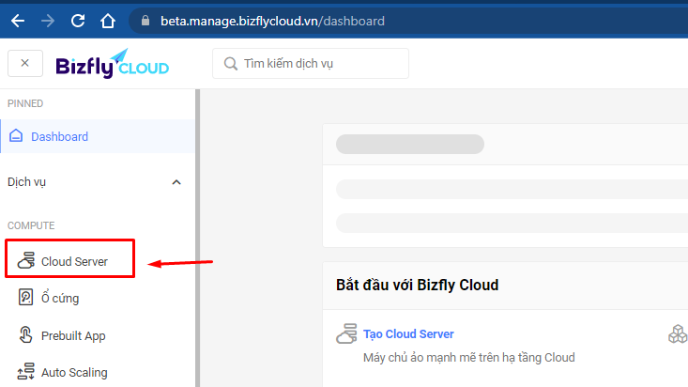Click the Máy chủ ảo mạnh mẽ description text
Viewport: 688px width, 387px height.
click(469, 358)
